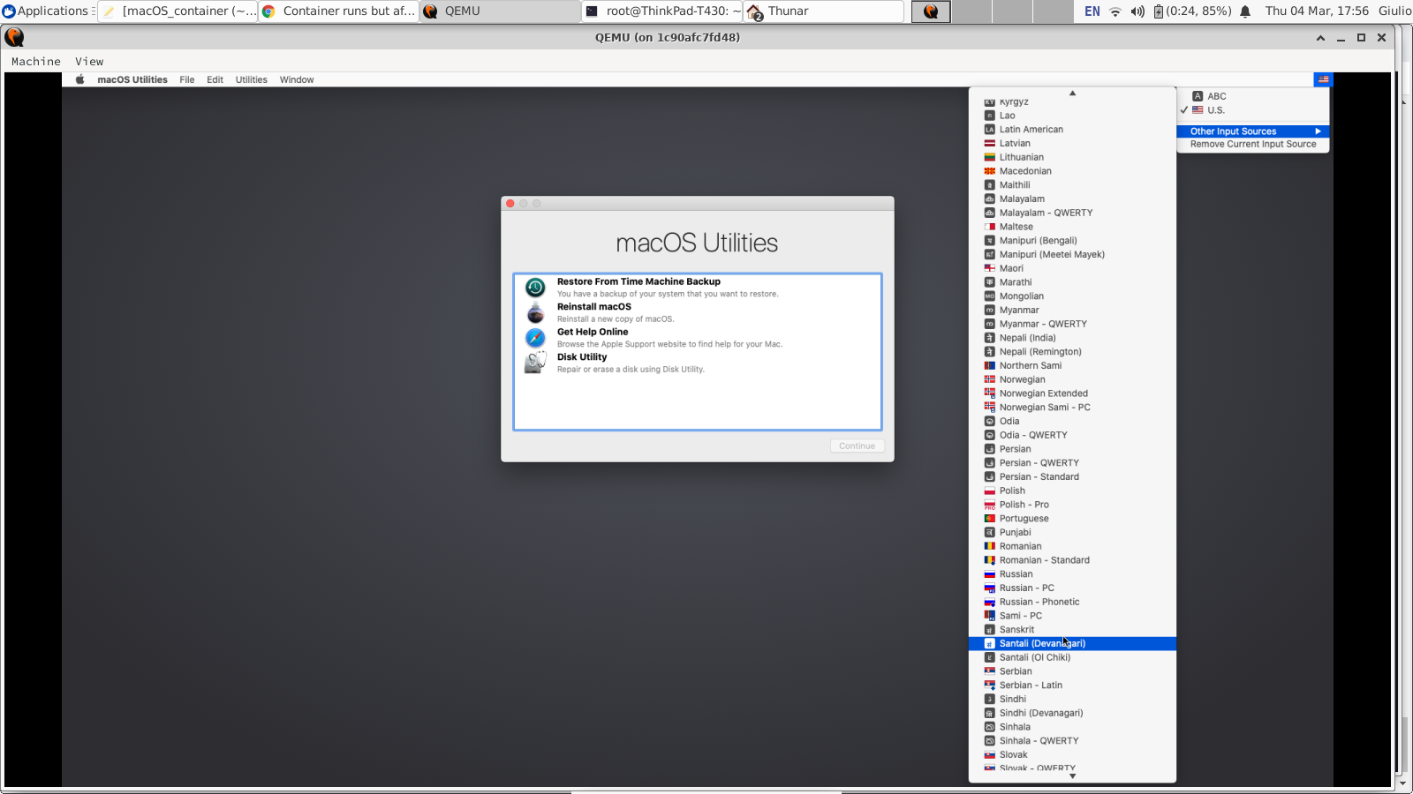Expand Other Input Sources submenu
This screenshot has width=1413, height=794.
pyautogui.click(x=1253, y=131)
